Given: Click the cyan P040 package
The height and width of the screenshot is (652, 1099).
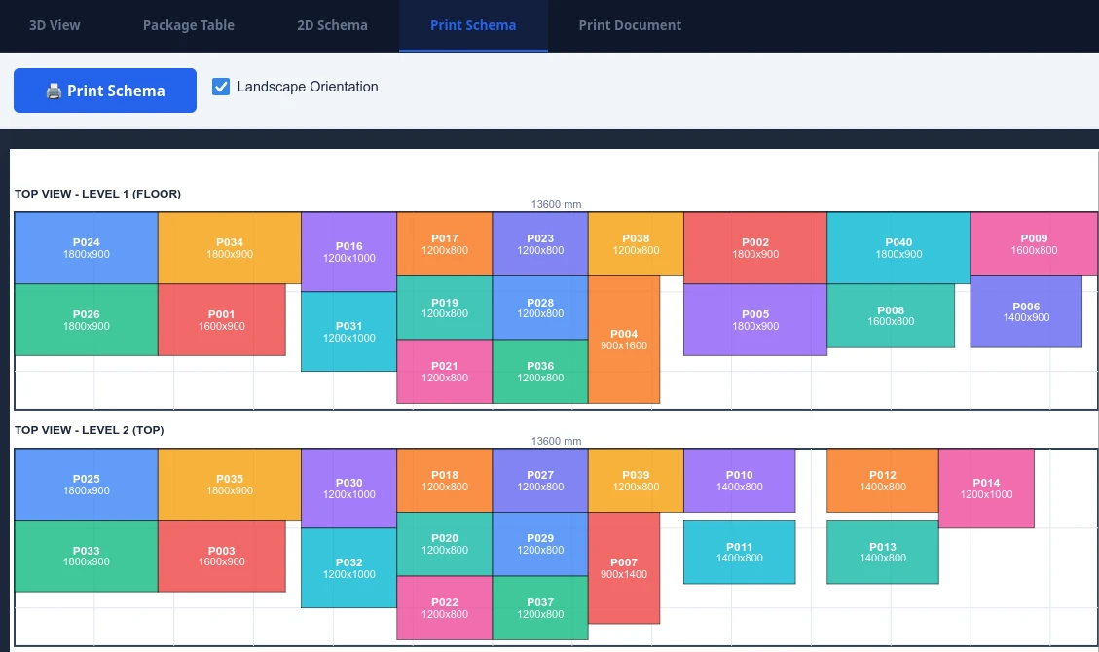Looking at the screenshot, I should coord(898,248).
